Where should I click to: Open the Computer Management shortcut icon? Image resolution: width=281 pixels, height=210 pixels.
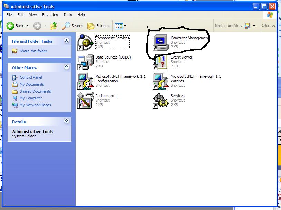coord(161,42)
